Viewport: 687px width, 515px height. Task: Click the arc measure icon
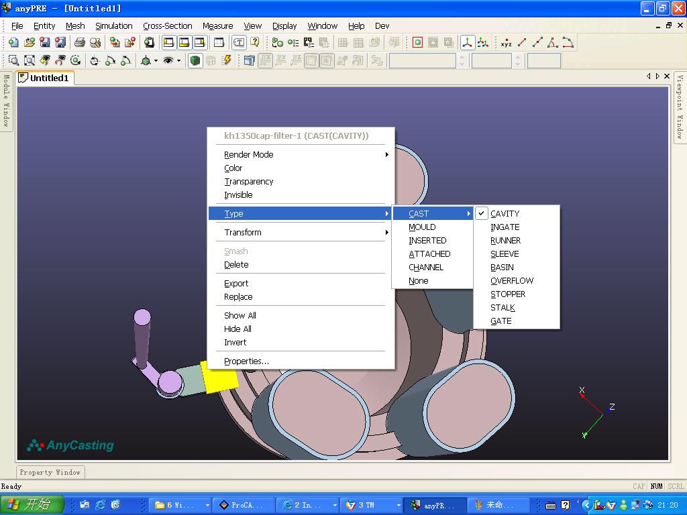[568, 42]
